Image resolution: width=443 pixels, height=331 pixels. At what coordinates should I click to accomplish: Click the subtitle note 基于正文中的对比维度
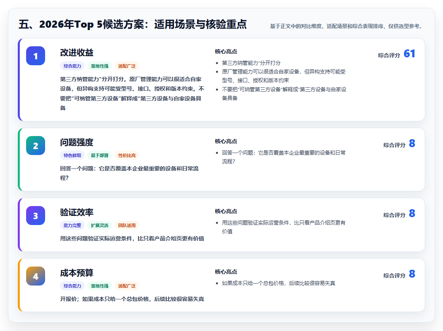point(347,26)
